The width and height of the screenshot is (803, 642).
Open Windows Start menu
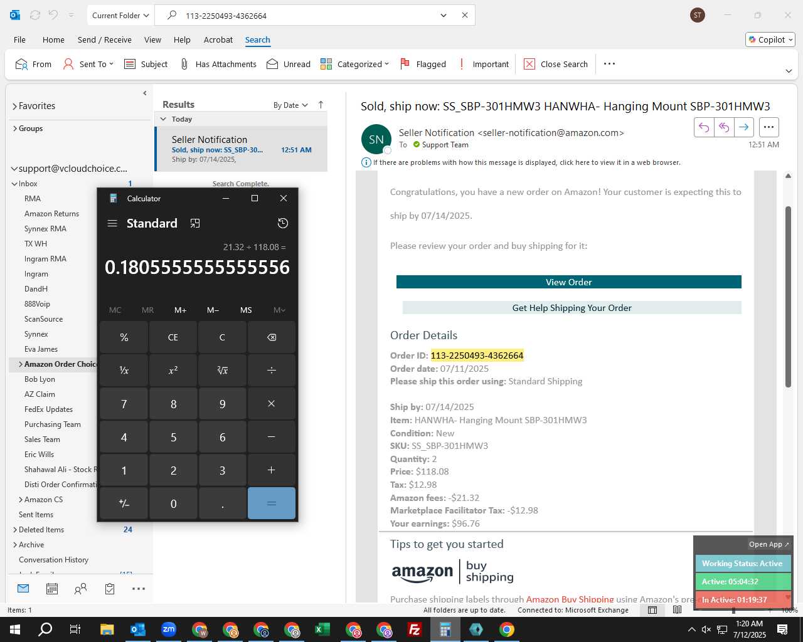click(15, 629)
